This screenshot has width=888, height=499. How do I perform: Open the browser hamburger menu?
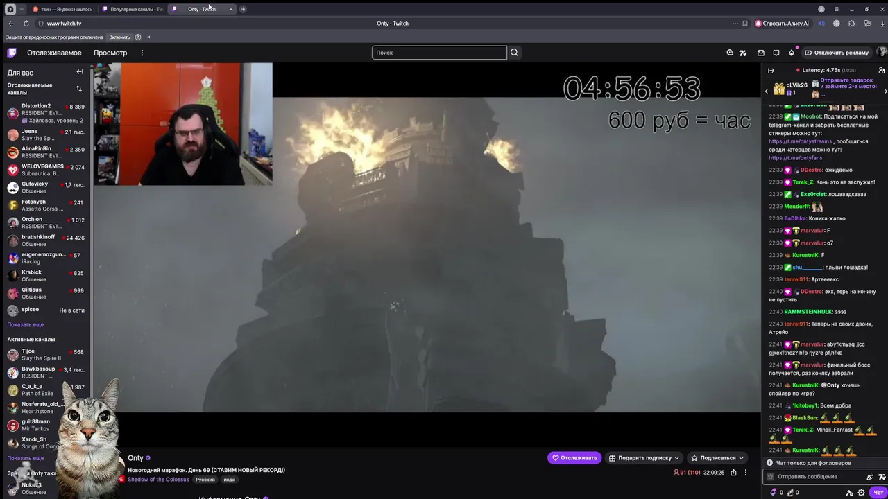pos(837,9)
